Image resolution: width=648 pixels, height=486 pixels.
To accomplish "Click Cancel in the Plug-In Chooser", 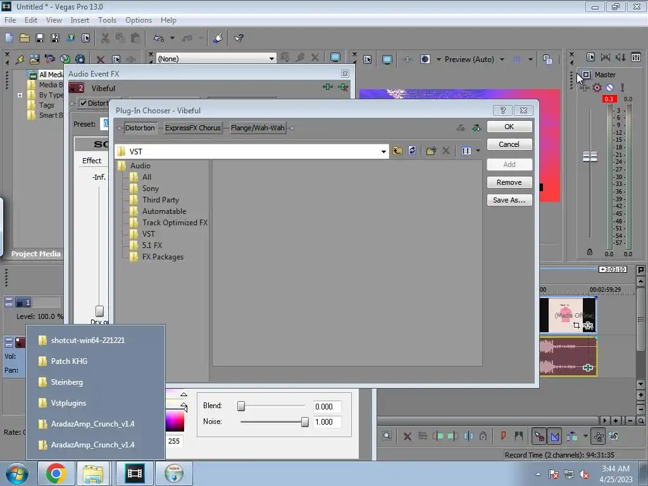I will coord(509,144).
